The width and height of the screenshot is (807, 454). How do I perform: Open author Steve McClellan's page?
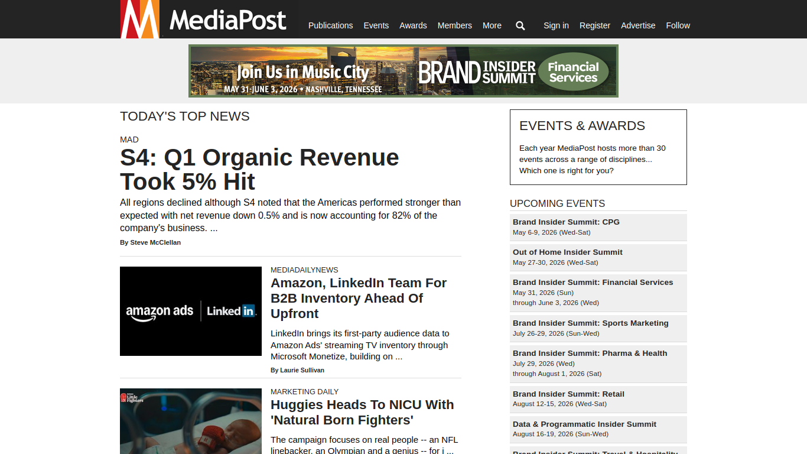point(155,242)
